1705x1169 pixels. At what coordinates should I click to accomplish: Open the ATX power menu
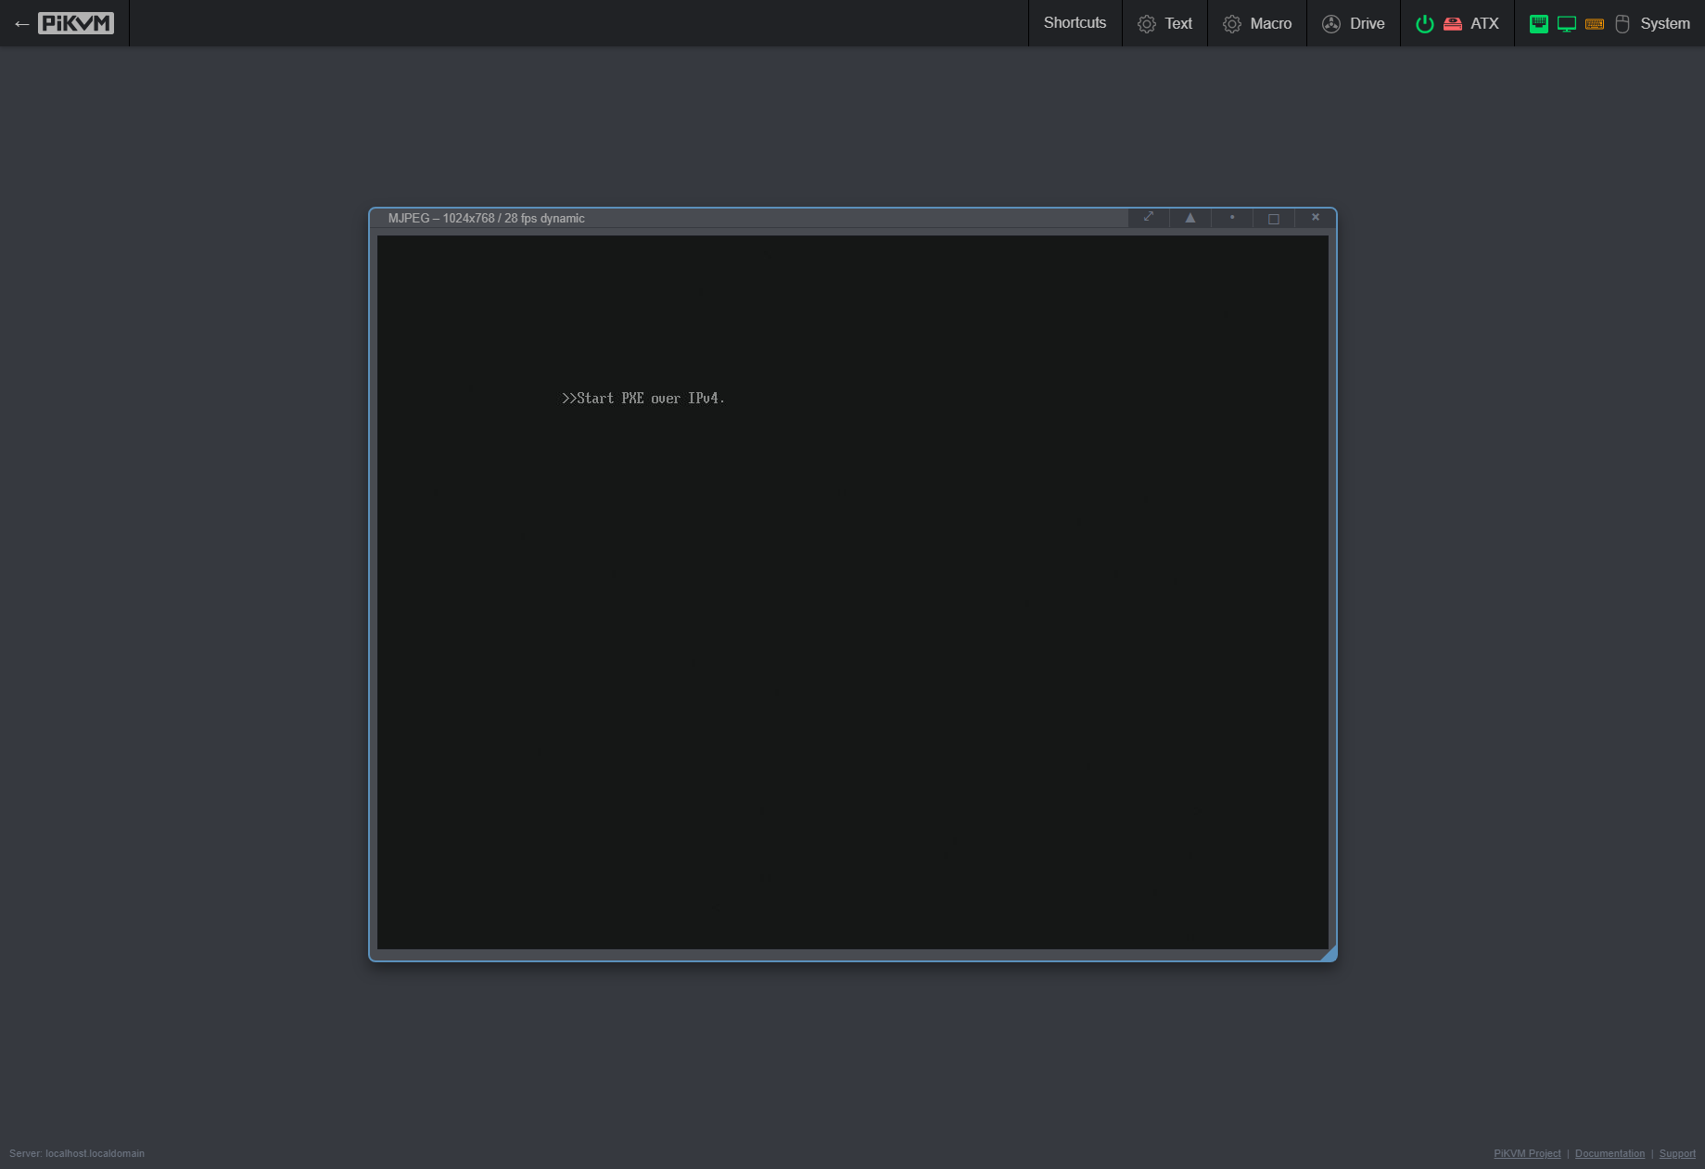point(1483,24)
